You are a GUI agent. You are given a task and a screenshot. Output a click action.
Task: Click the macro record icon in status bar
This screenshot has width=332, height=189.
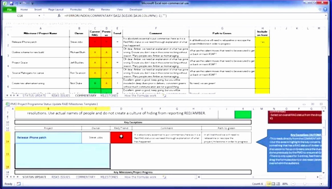pyautogui.click(x=19, y=184)
